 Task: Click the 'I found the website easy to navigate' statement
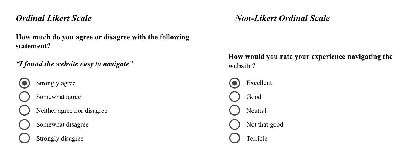click(74, 64)
